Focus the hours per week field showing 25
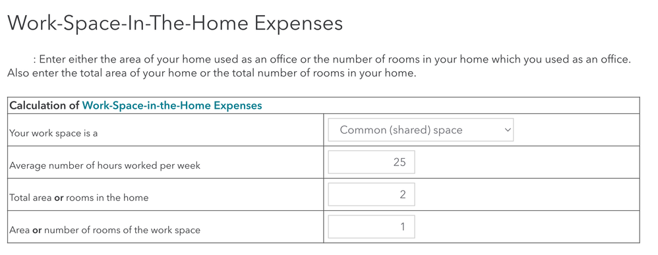The height and width of the screenshot is (255, 658). tap(371, 162)
